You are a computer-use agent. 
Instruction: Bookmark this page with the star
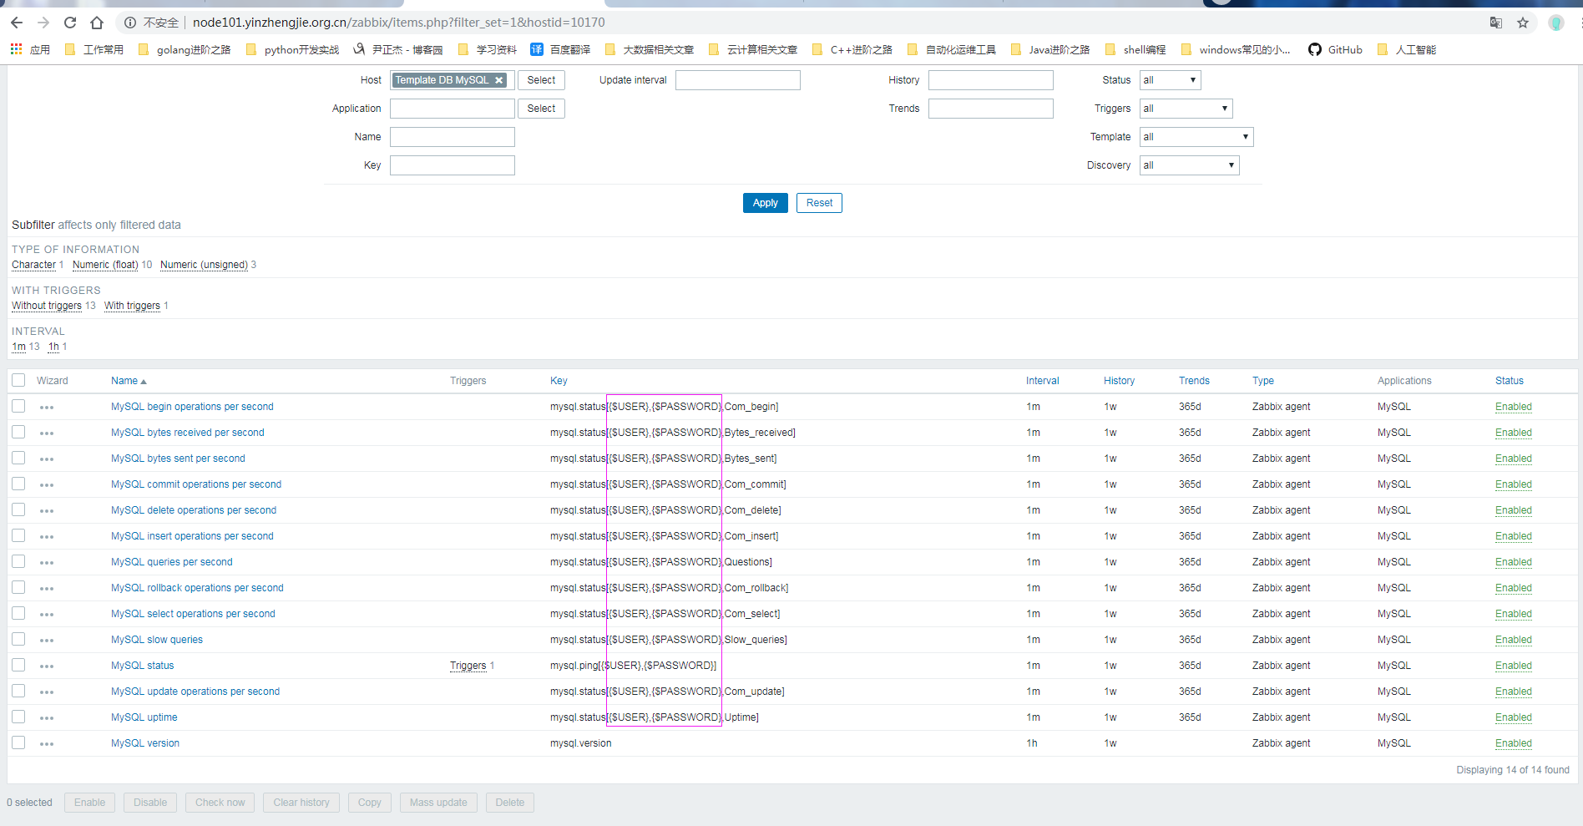click(1523, 23)
